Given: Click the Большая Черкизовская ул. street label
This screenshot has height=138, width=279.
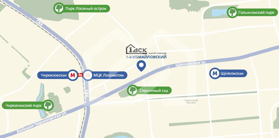Looking at the screenshot, I should tap(43, 122).
